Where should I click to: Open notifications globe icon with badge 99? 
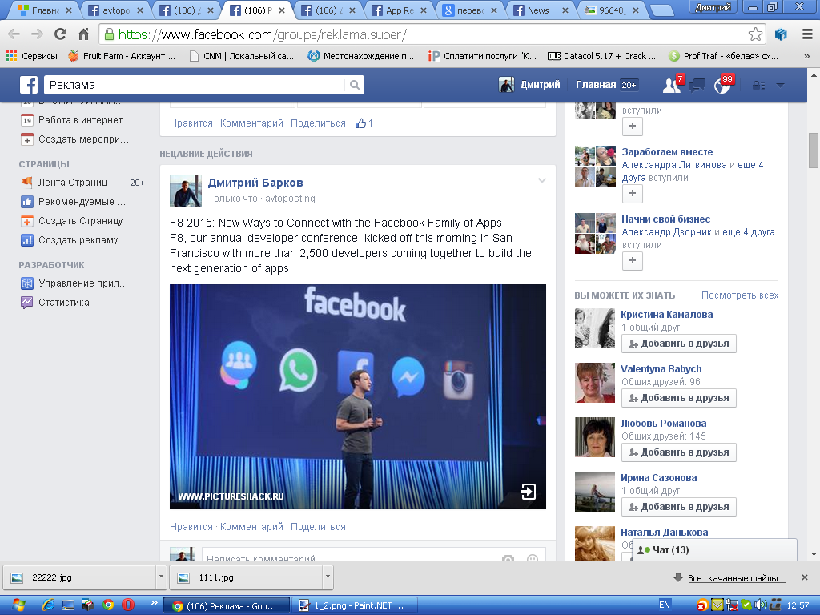(x=722, y=85)
